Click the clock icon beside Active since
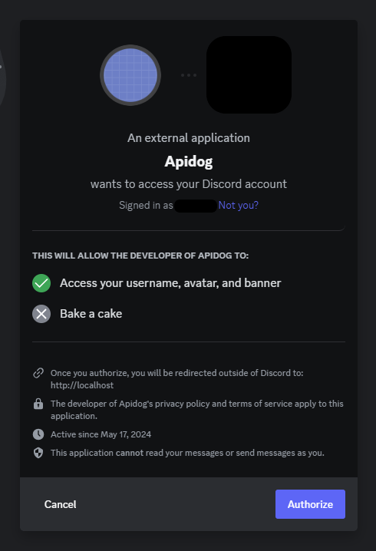376x551 pixels. (x=38, y=434)
